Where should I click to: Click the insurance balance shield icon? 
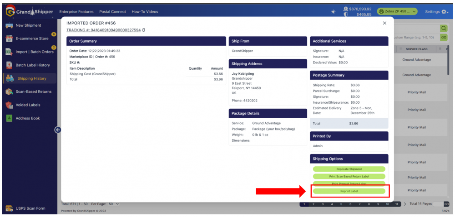(346, 14)
